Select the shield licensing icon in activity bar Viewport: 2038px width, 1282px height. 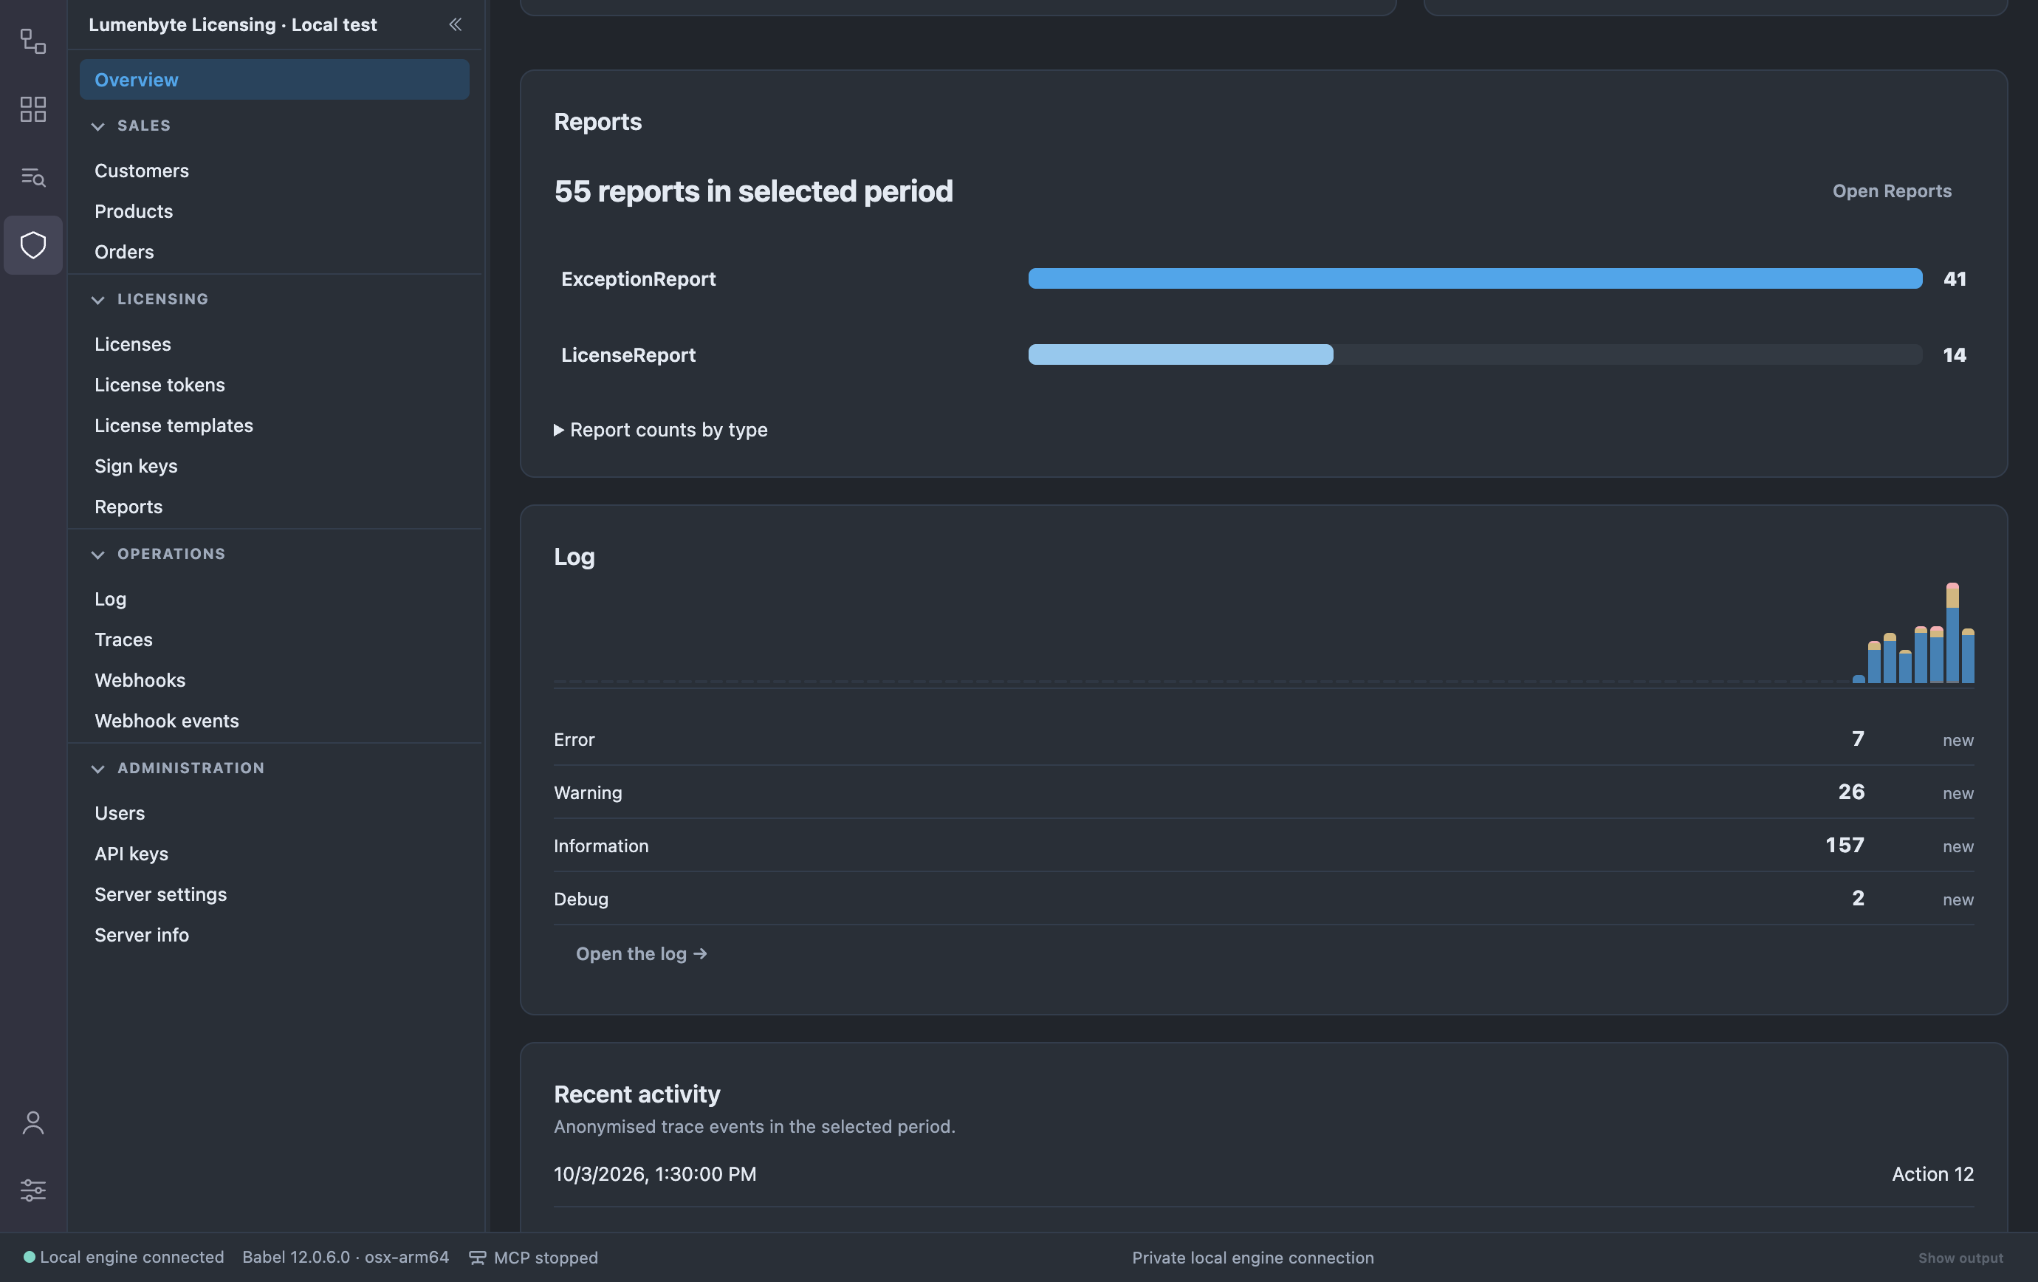33,244
